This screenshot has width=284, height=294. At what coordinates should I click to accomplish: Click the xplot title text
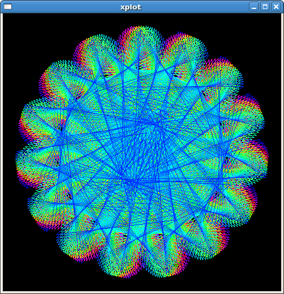tap(131, 7)
